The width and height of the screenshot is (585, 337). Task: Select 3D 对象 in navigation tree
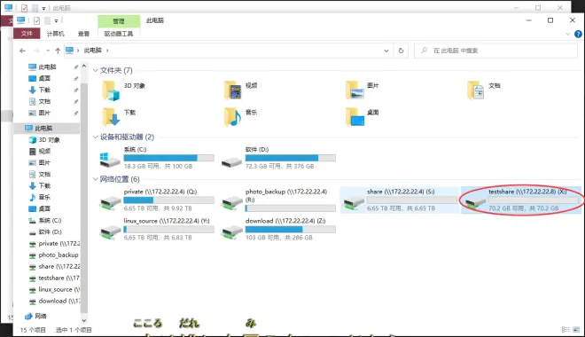(x=50, y=139)
